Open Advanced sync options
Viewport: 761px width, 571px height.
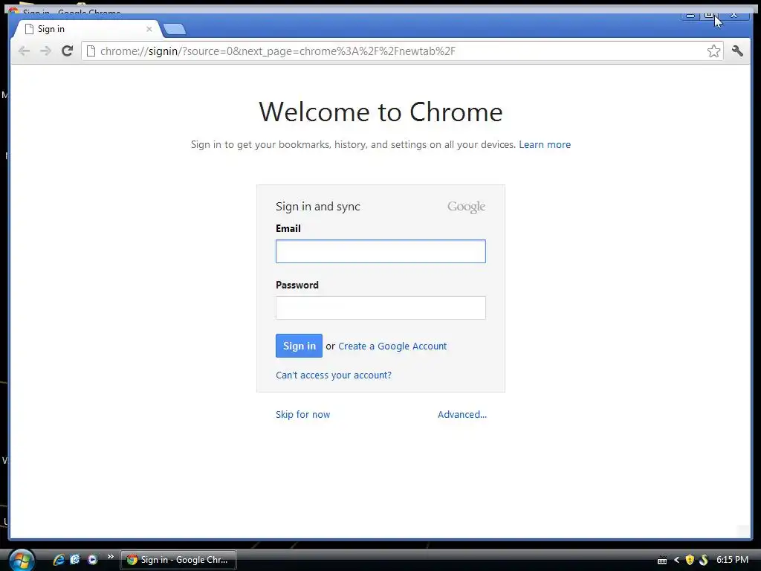[x=462, y=415]
